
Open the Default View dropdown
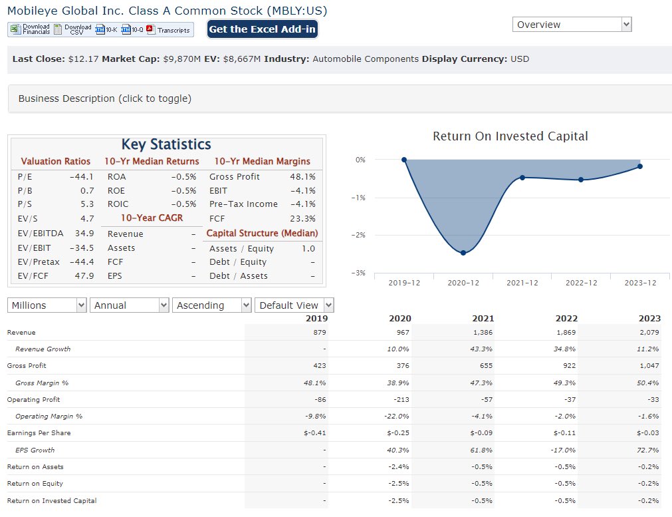click(294, 305)
